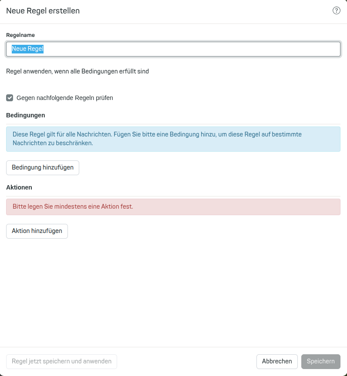Click the red 'mindestens eine Aktion' warning
Image resolution: width=347 pixels, height=376 pixels.
pyautogui.click(x=173, y=206)
